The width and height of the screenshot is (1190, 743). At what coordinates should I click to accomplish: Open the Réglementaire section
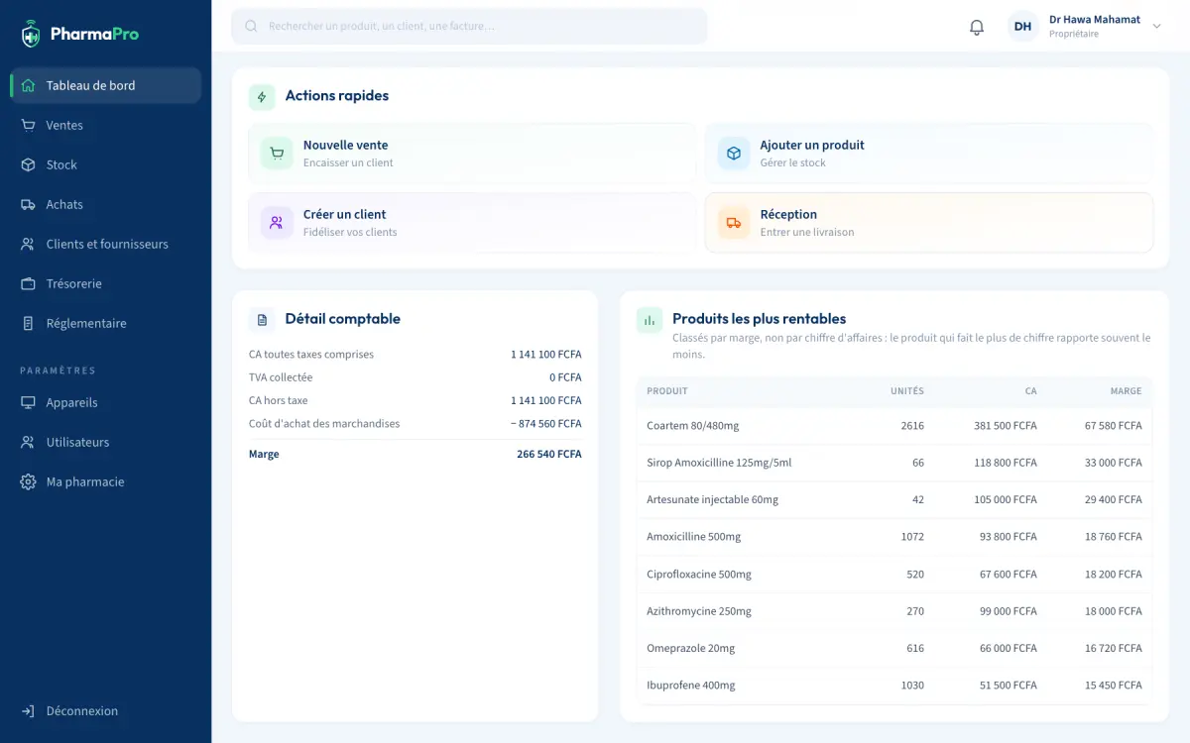coord(106,323)
